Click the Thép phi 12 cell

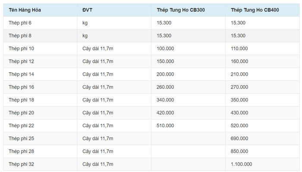pyautogui.click(x=21, y=61)
